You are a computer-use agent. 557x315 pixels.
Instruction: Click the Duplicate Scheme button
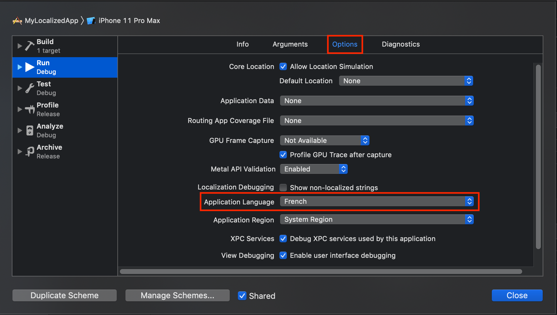point(65,295)
